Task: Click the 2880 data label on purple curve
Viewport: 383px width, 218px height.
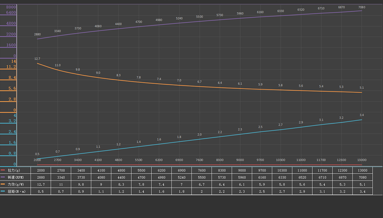Action: [x=37, y=34]
